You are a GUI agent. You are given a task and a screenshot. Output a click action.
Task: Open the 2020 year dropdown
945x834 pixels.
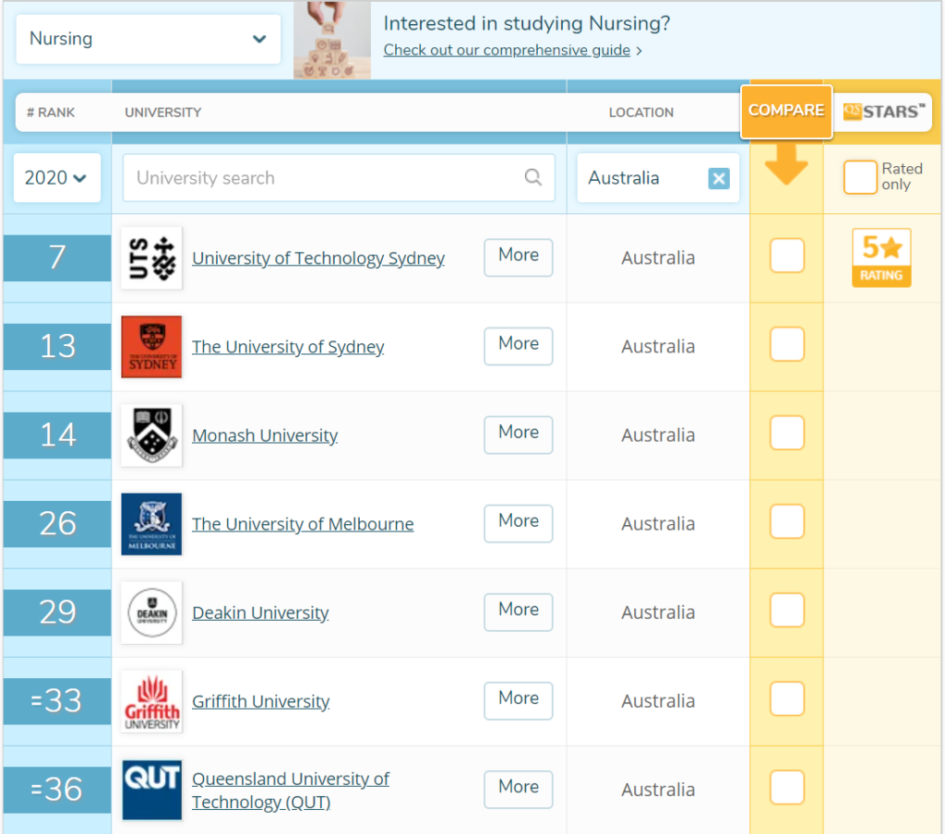point(56,178)
